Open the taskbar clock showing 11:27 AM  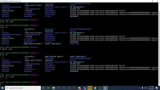point(151,88)
